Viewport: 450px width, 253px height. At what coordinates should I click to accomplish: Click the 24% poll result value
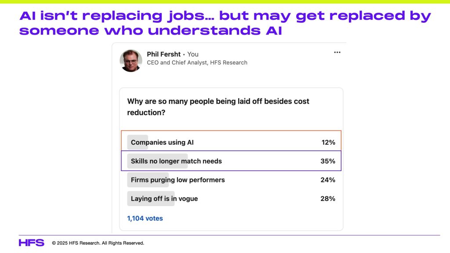(x=328, y=180)
